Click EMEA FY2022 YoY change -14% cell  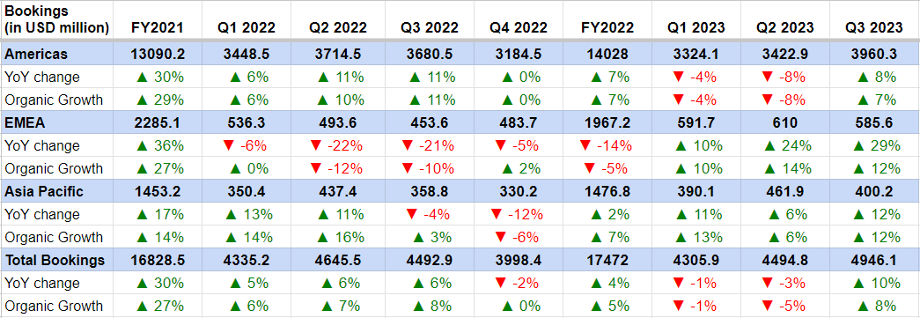click(x=607, y=145)
